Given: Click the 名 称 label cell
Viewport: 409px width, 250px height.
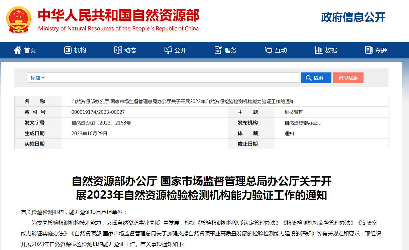Looking at the screenshot, I should 38,101.
